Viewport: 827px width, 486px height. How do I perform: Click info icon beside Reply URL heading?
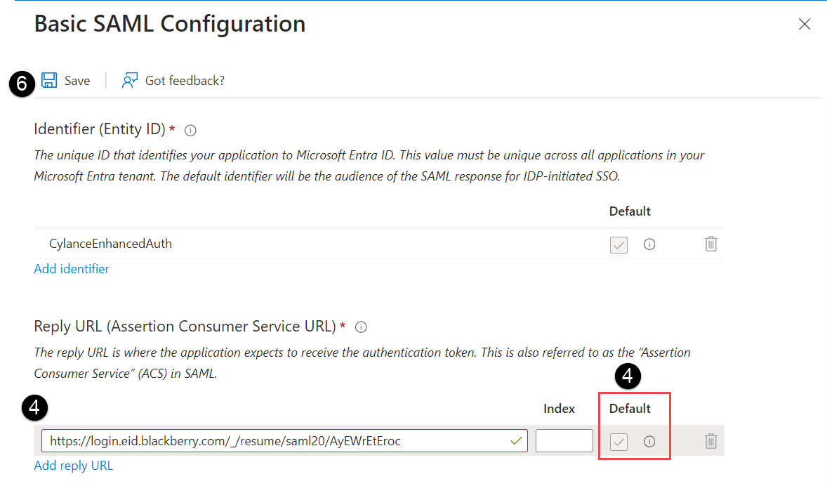(362, 327)
